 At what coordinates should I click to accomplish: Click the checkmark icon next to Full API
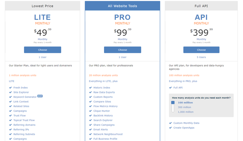tap(170, 88)
